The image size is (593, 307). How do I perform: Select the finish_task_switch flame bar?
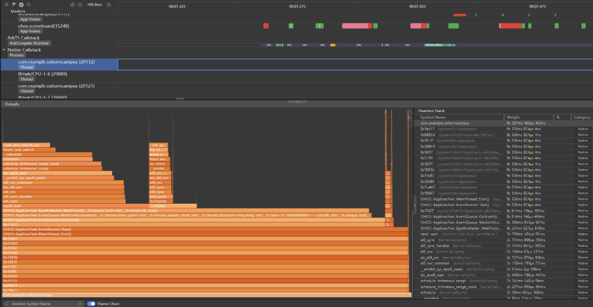click(29, 150)
